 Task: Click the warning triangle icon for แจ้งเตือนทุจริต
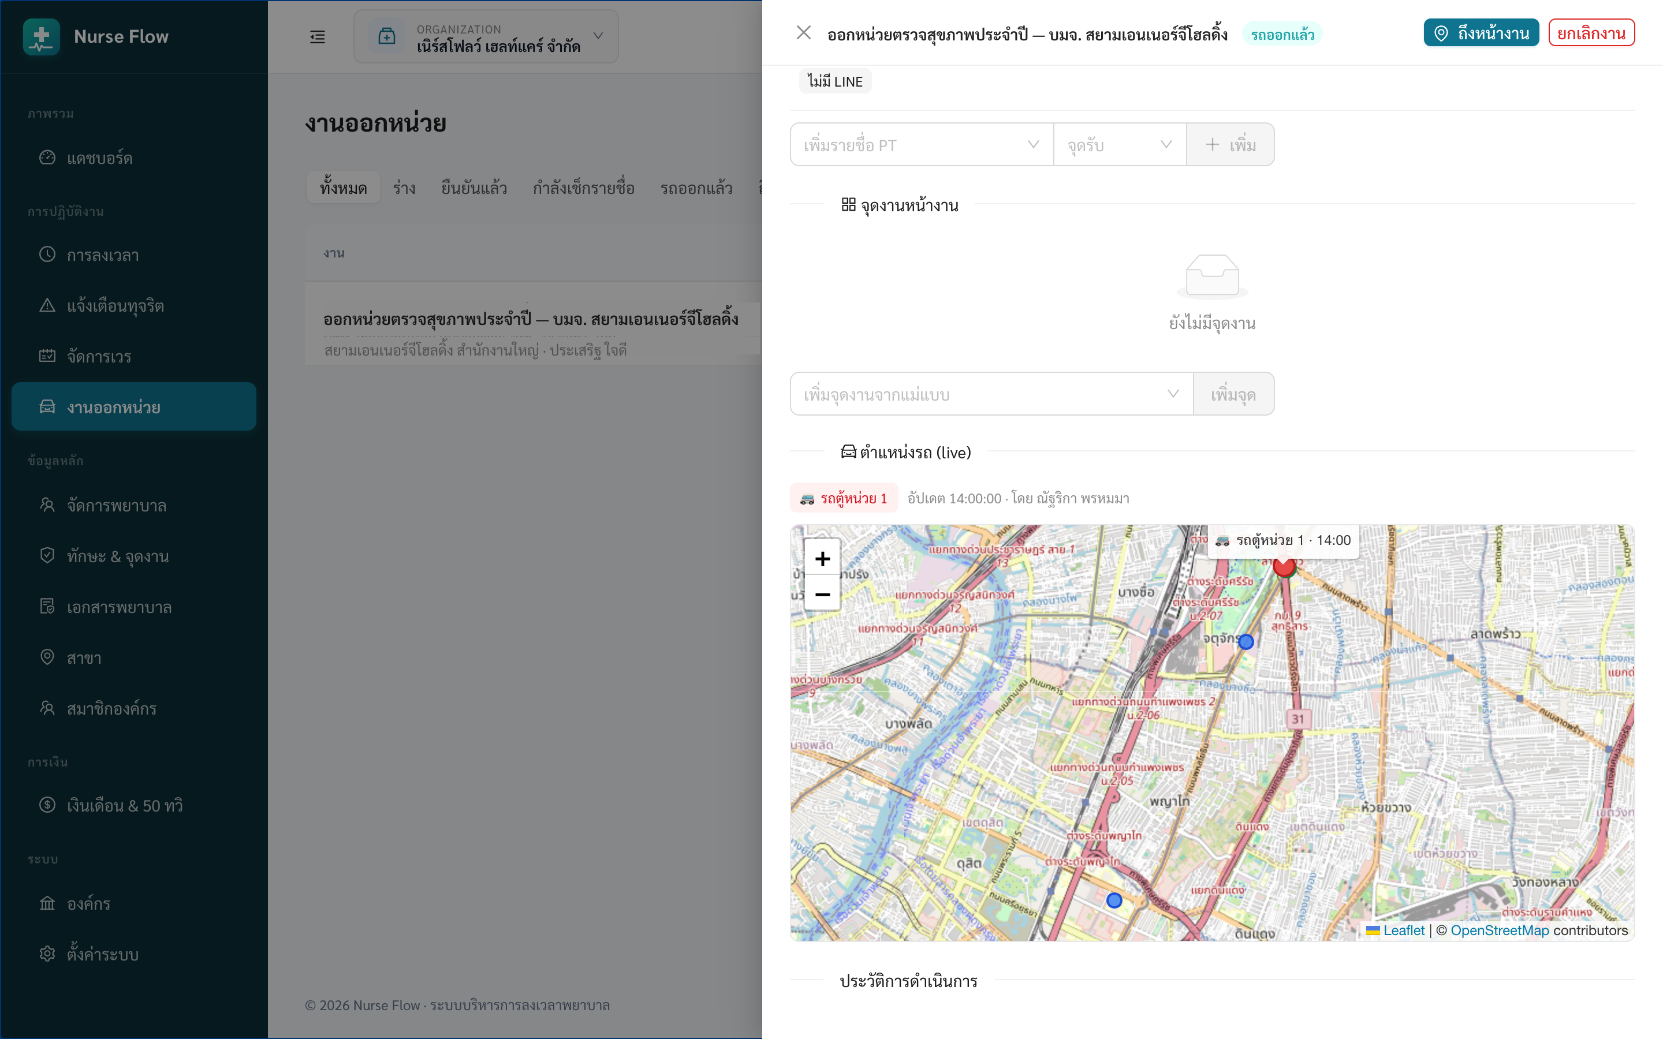point(47,305)
